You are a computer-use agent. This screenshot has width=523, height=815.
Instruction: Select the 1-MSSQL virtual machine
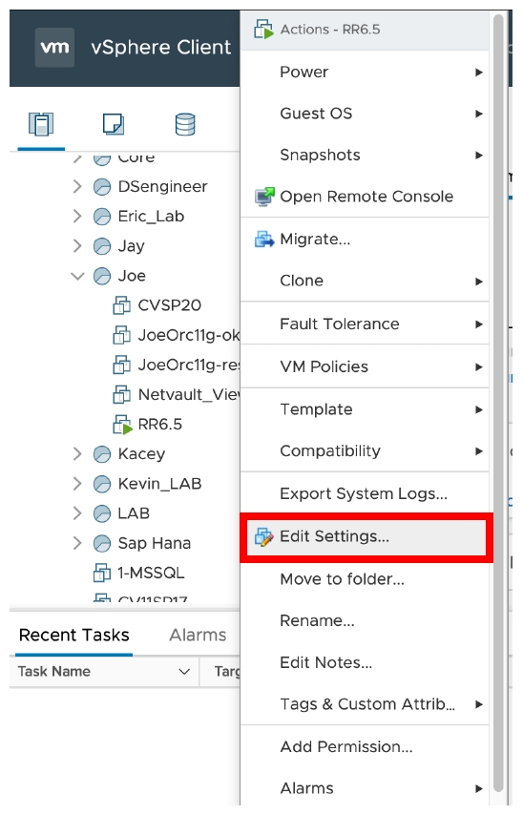138,573
